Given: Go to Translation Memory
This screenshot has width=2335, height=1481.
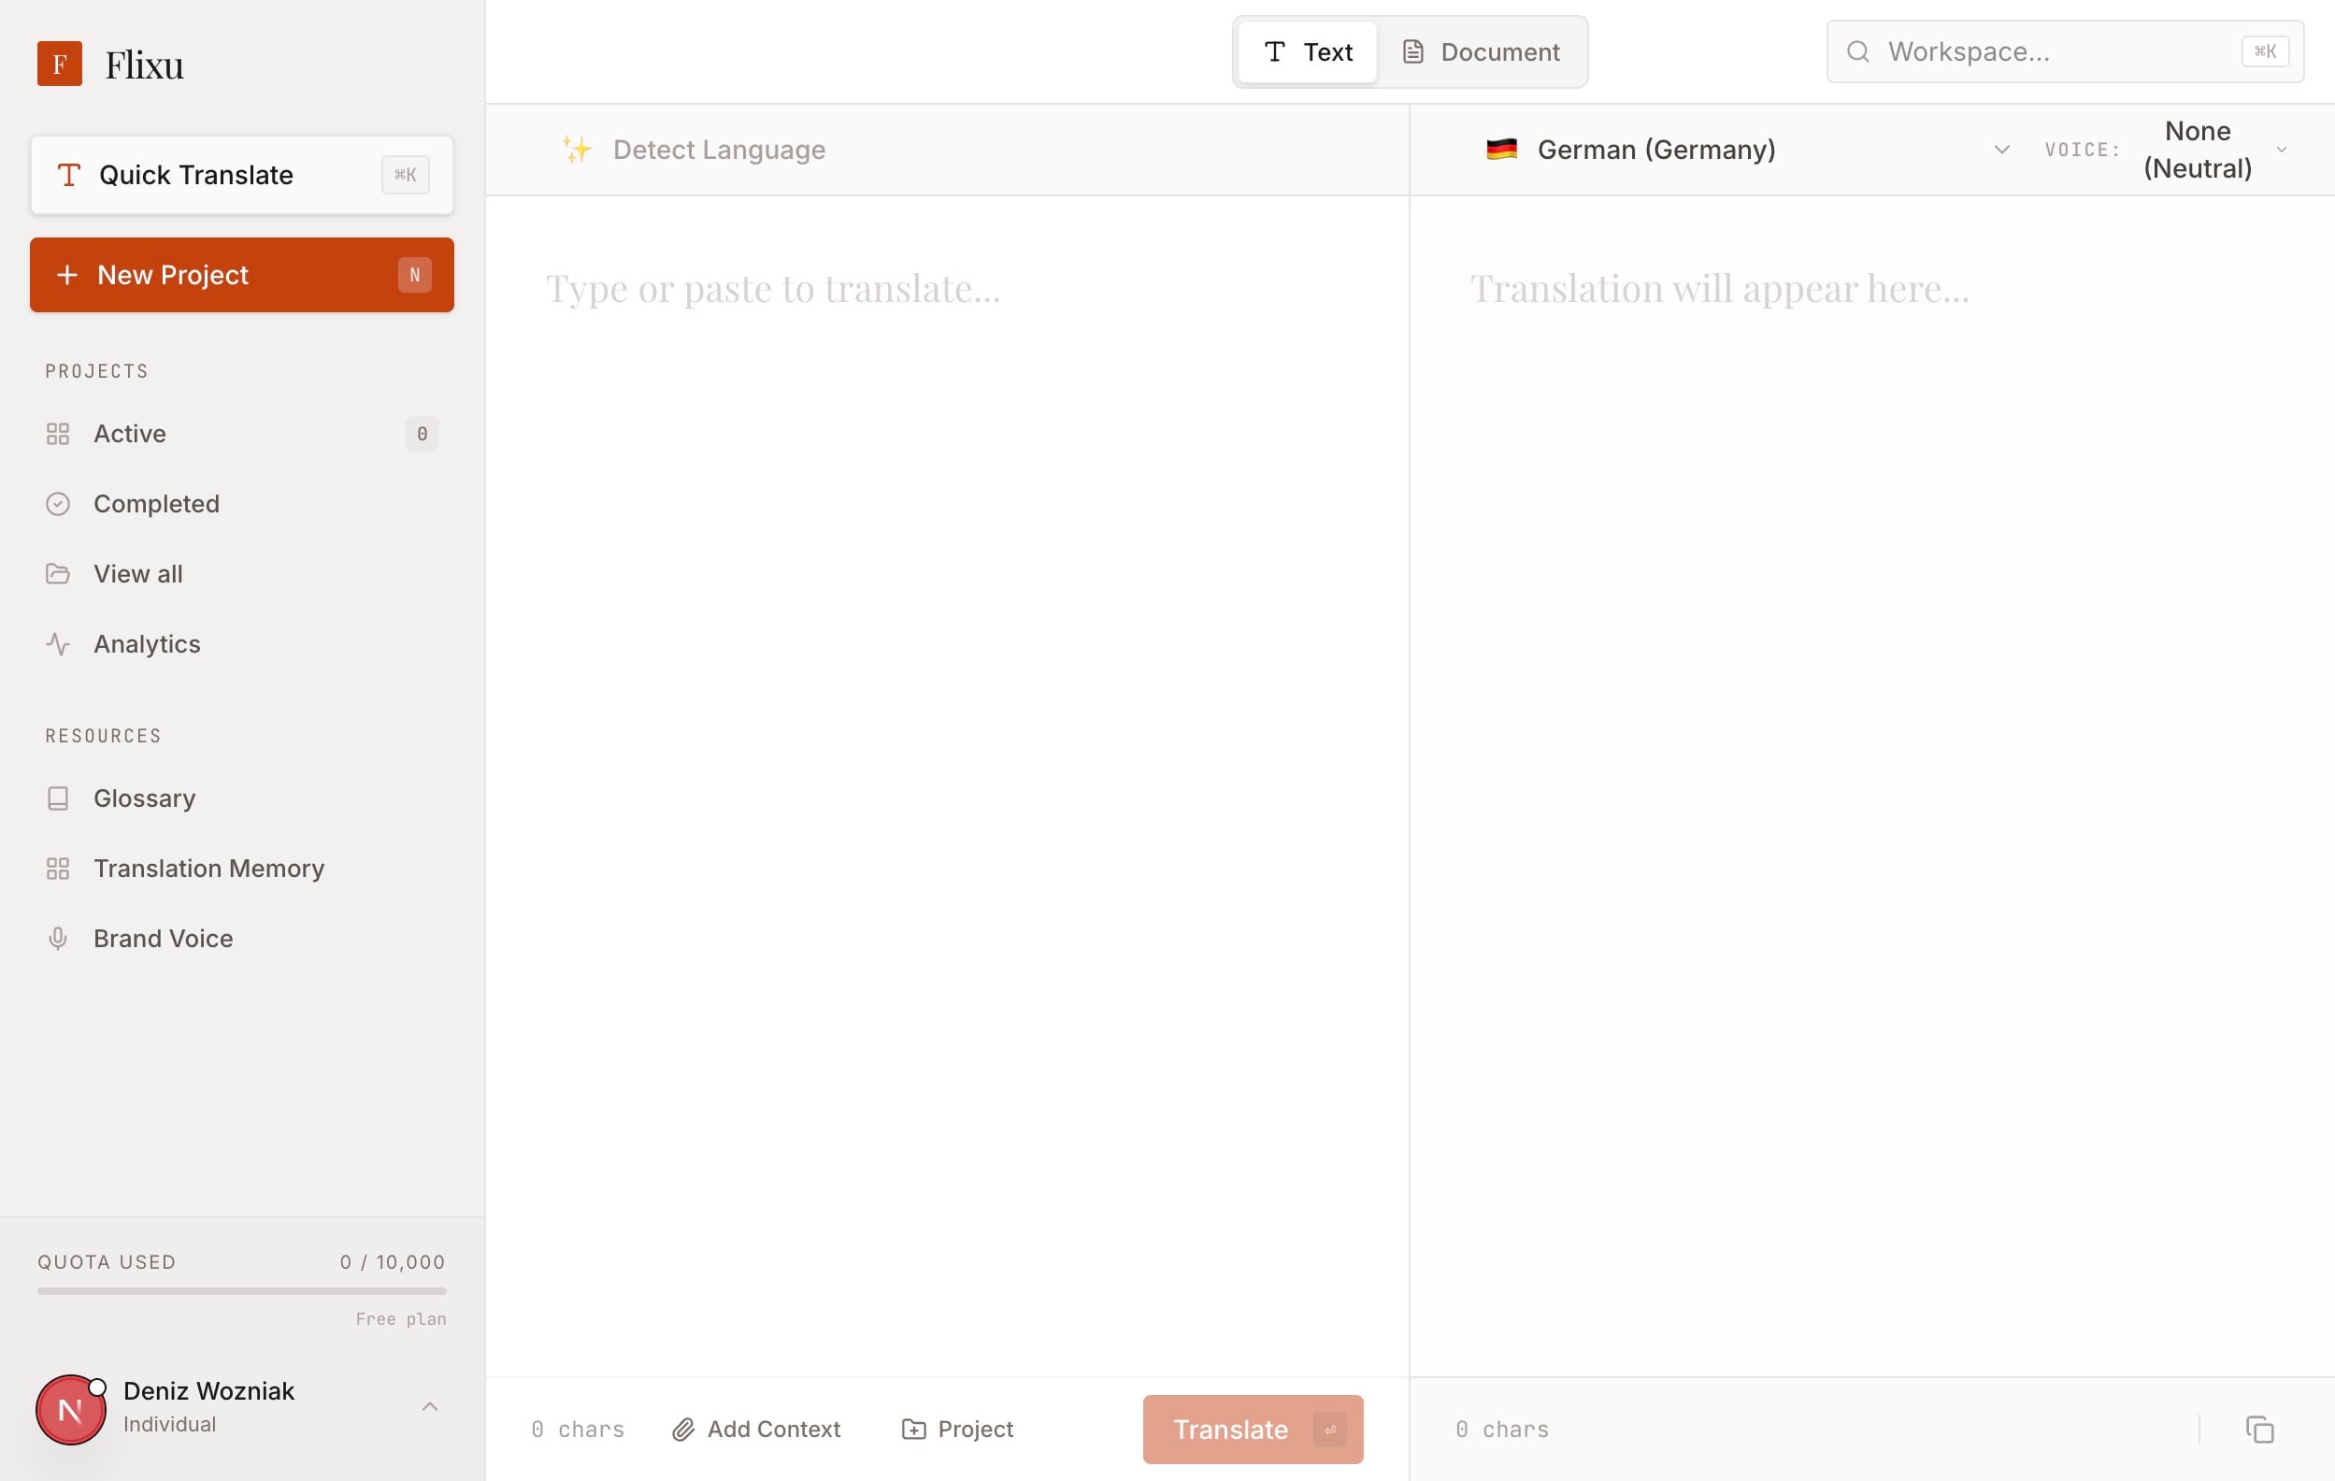Looking at the screenshot, I should (x=208, y=868).
